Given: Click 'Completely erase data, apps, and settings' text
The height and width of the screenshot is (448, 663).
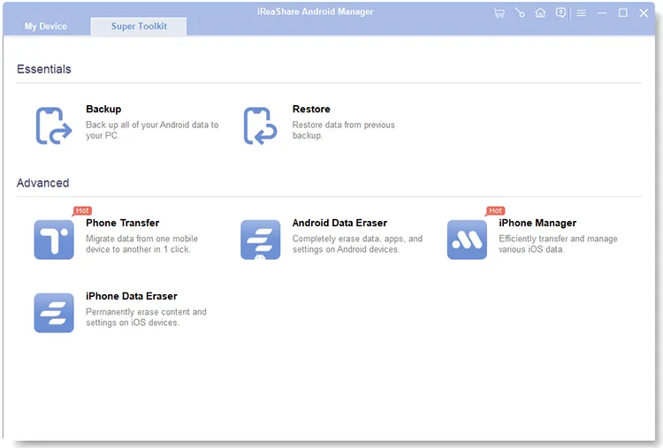Looking at the screenshot, I should [357, 244].
